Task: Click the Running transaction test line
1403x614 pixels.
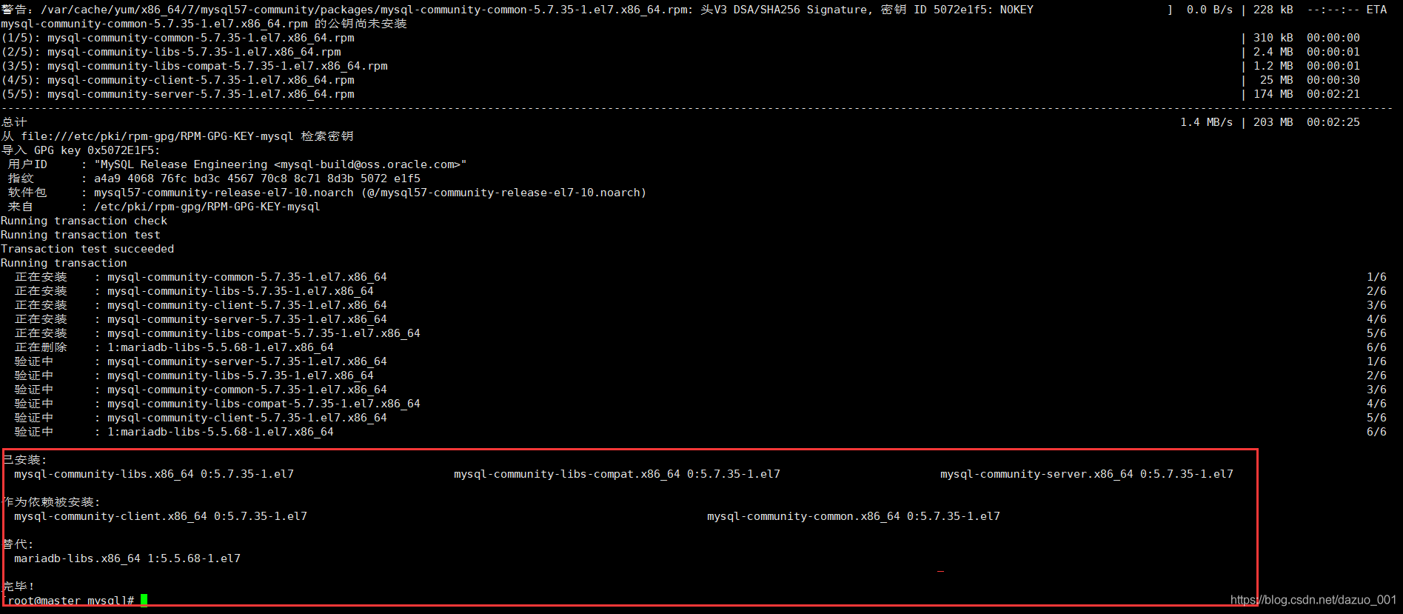Action: (x=81, y=235)
